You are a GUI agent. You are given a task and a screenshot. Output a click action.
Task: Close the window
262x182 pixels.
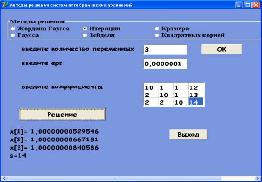[x=256, y=5]
